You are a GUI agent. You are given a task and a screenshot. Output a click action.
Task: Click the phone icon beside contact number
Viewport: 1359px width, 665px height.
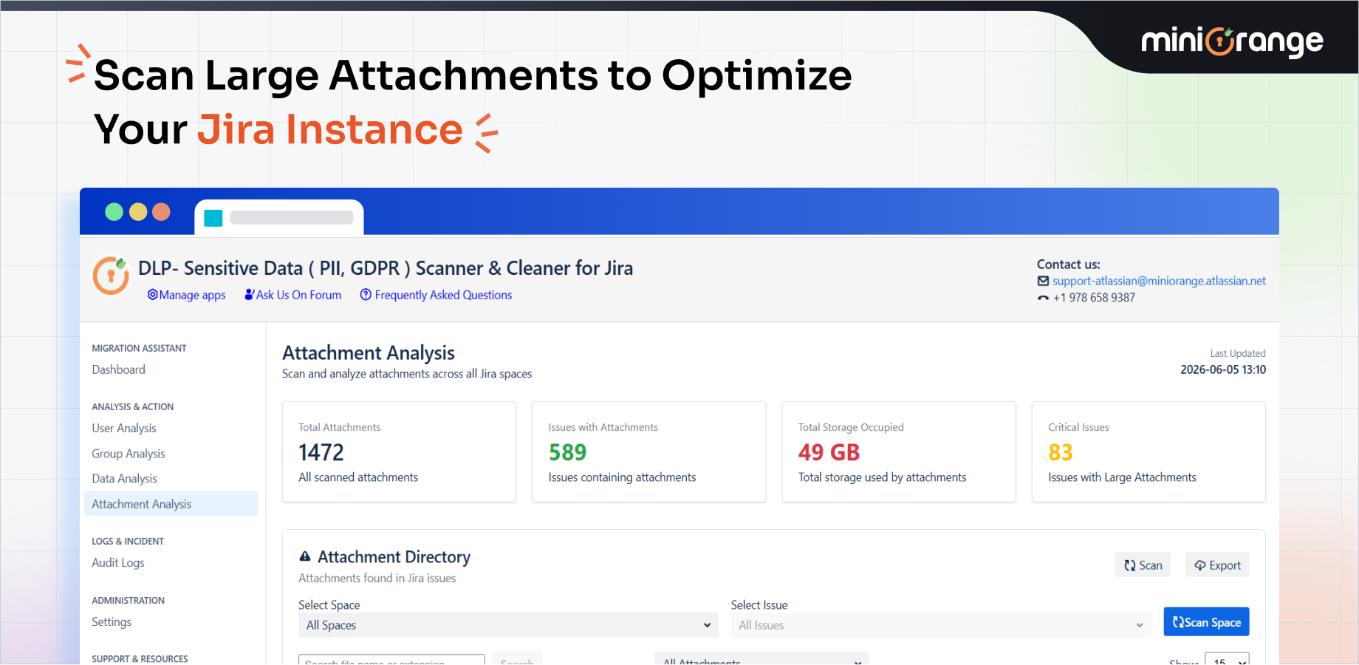tap(1043, 298)
